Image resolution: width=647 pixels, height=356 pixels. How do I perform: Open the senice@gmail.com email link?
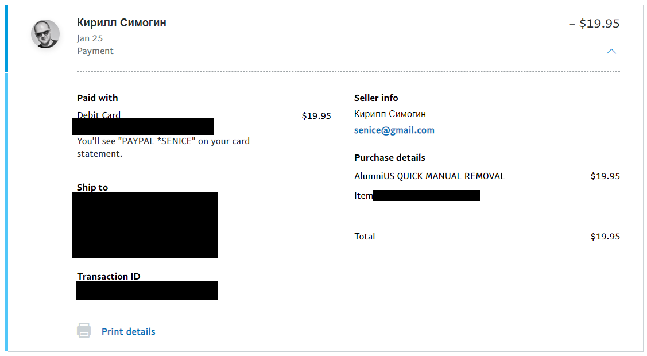(394, 130)
